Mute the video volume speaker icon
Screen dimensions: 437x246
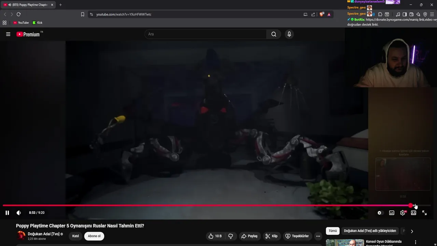[19, 213]
